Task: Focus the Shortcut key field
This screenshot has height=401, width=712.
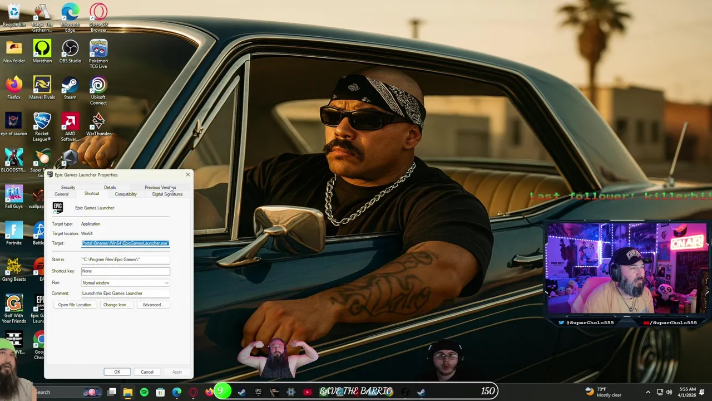Action: click(x=126, y=271)
